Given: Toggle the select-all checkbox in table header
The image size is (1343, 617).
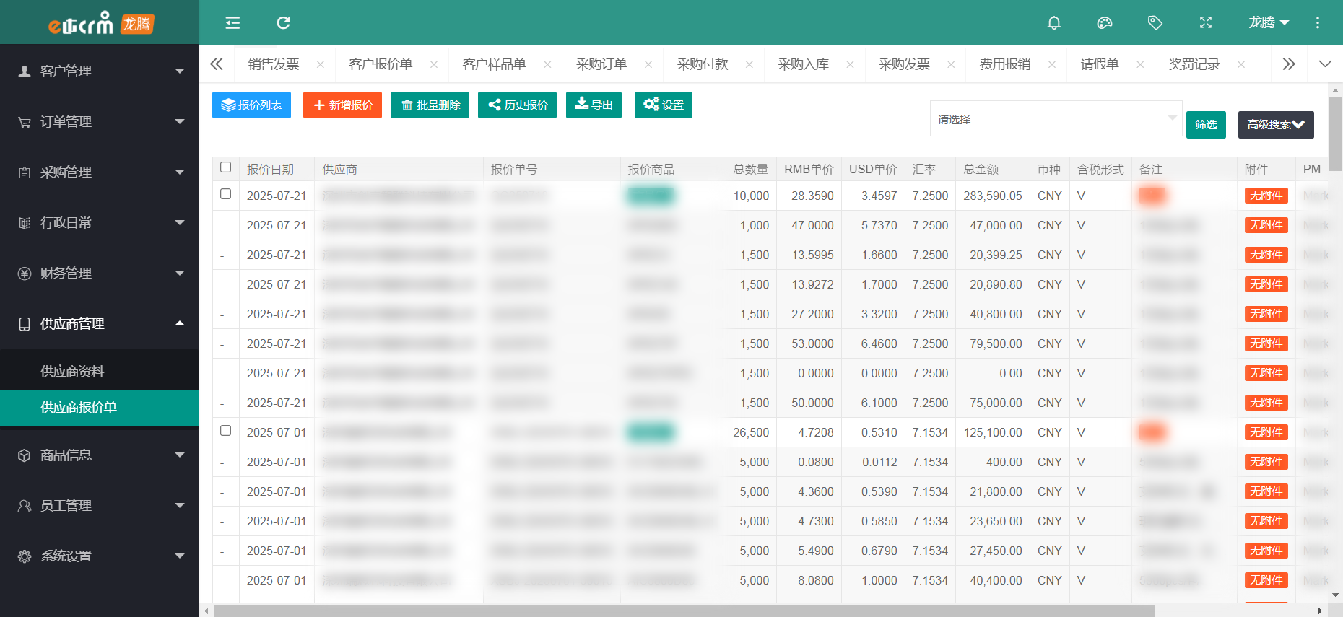Looking at the screenshot, I should pos(226,167).
